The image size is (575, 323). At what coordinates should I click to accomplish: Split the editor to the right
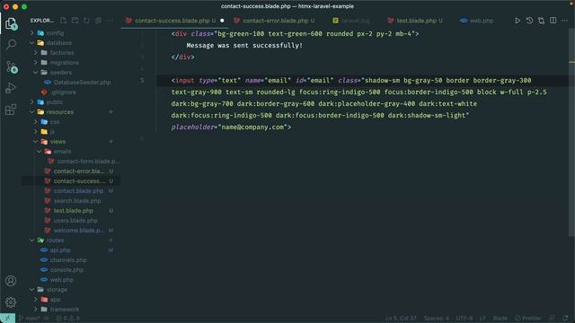point(553,21)
